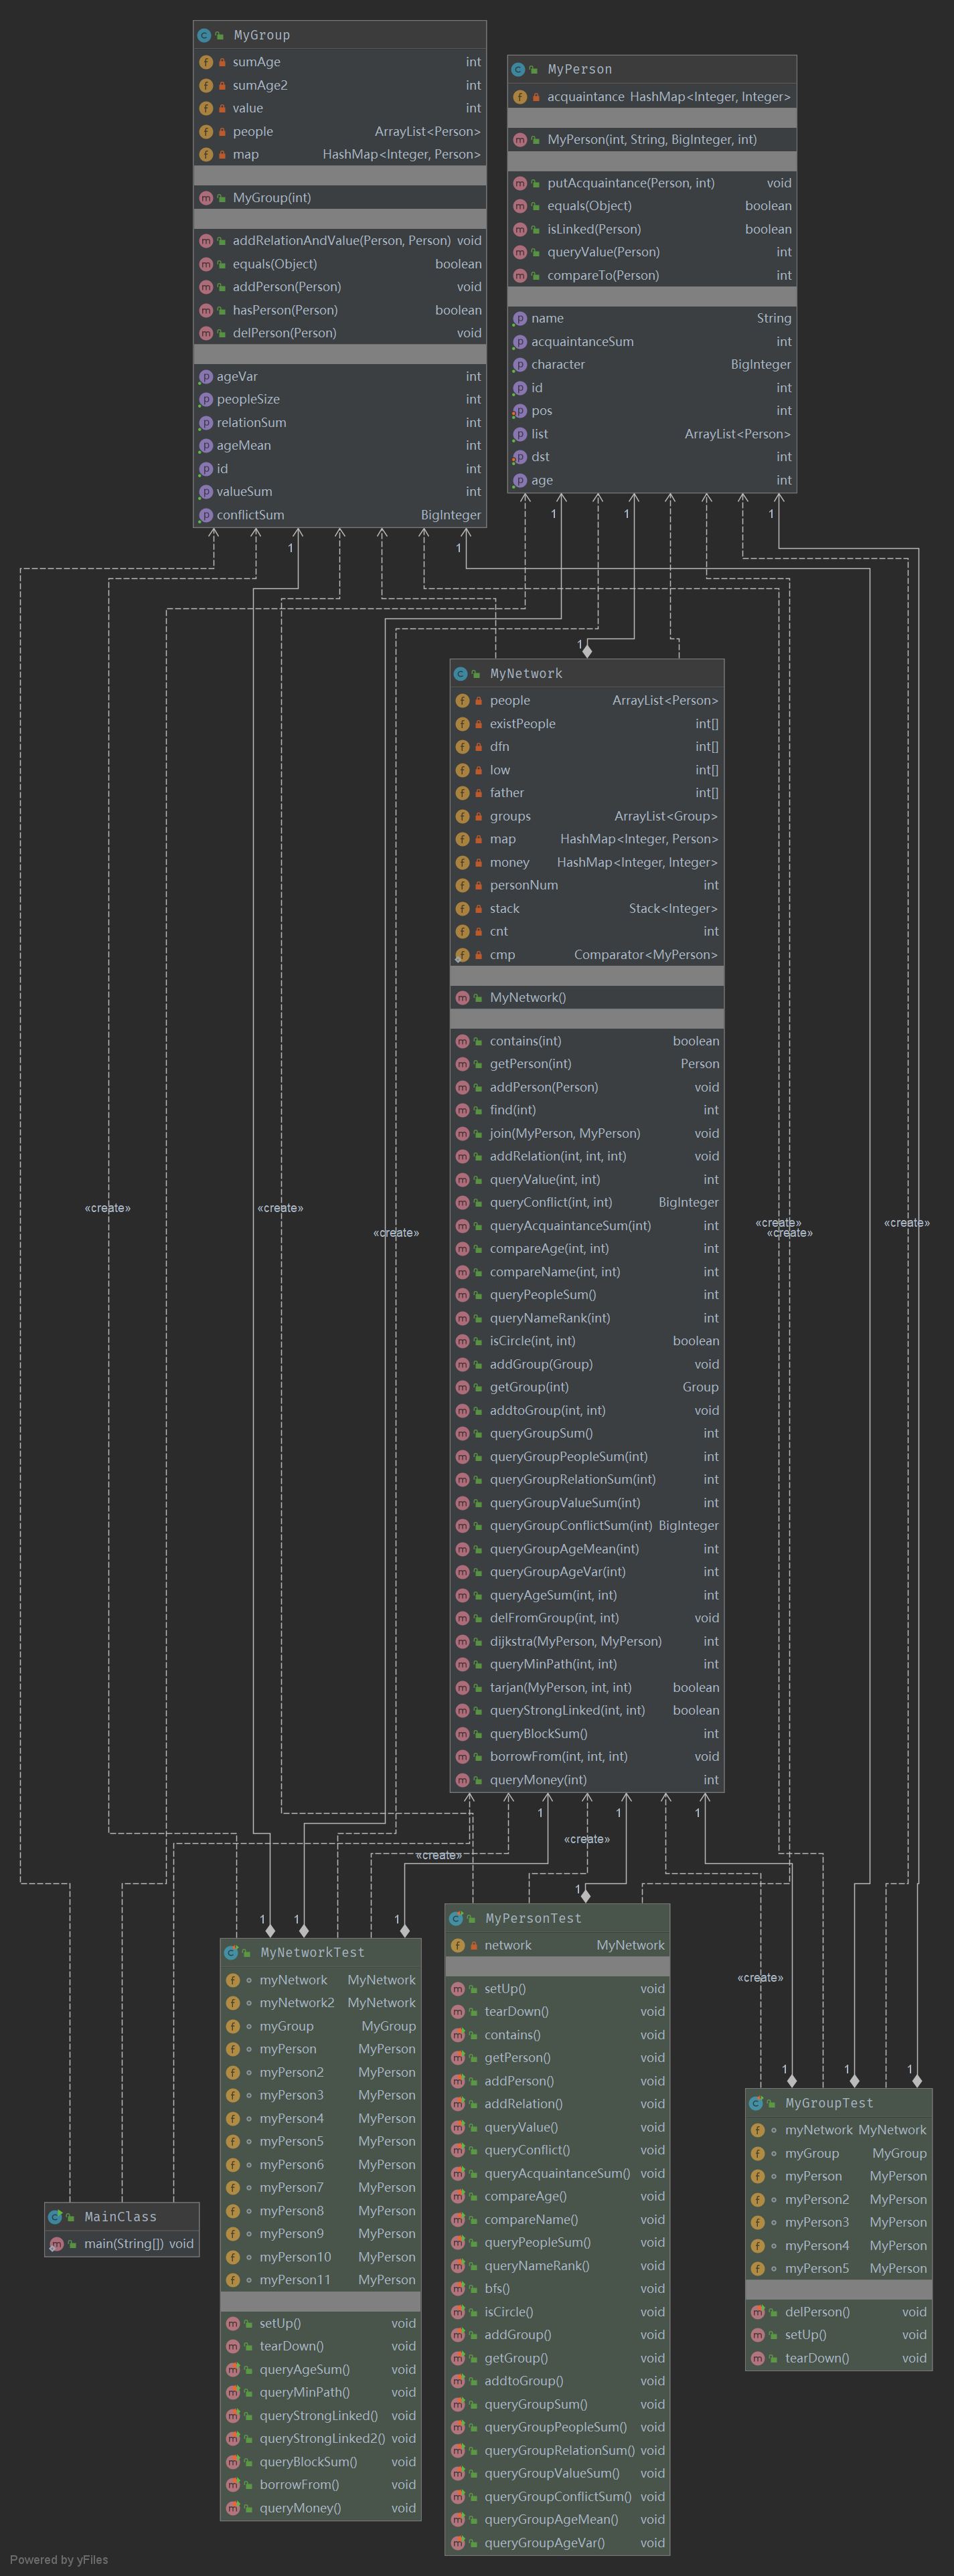Select the stack field in MyNetwork

pyautogui.click(x=587, y=909)
